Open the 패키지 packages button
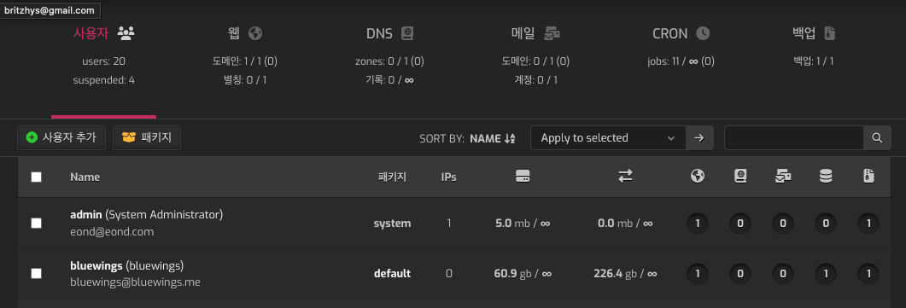 tap(147, 138)
